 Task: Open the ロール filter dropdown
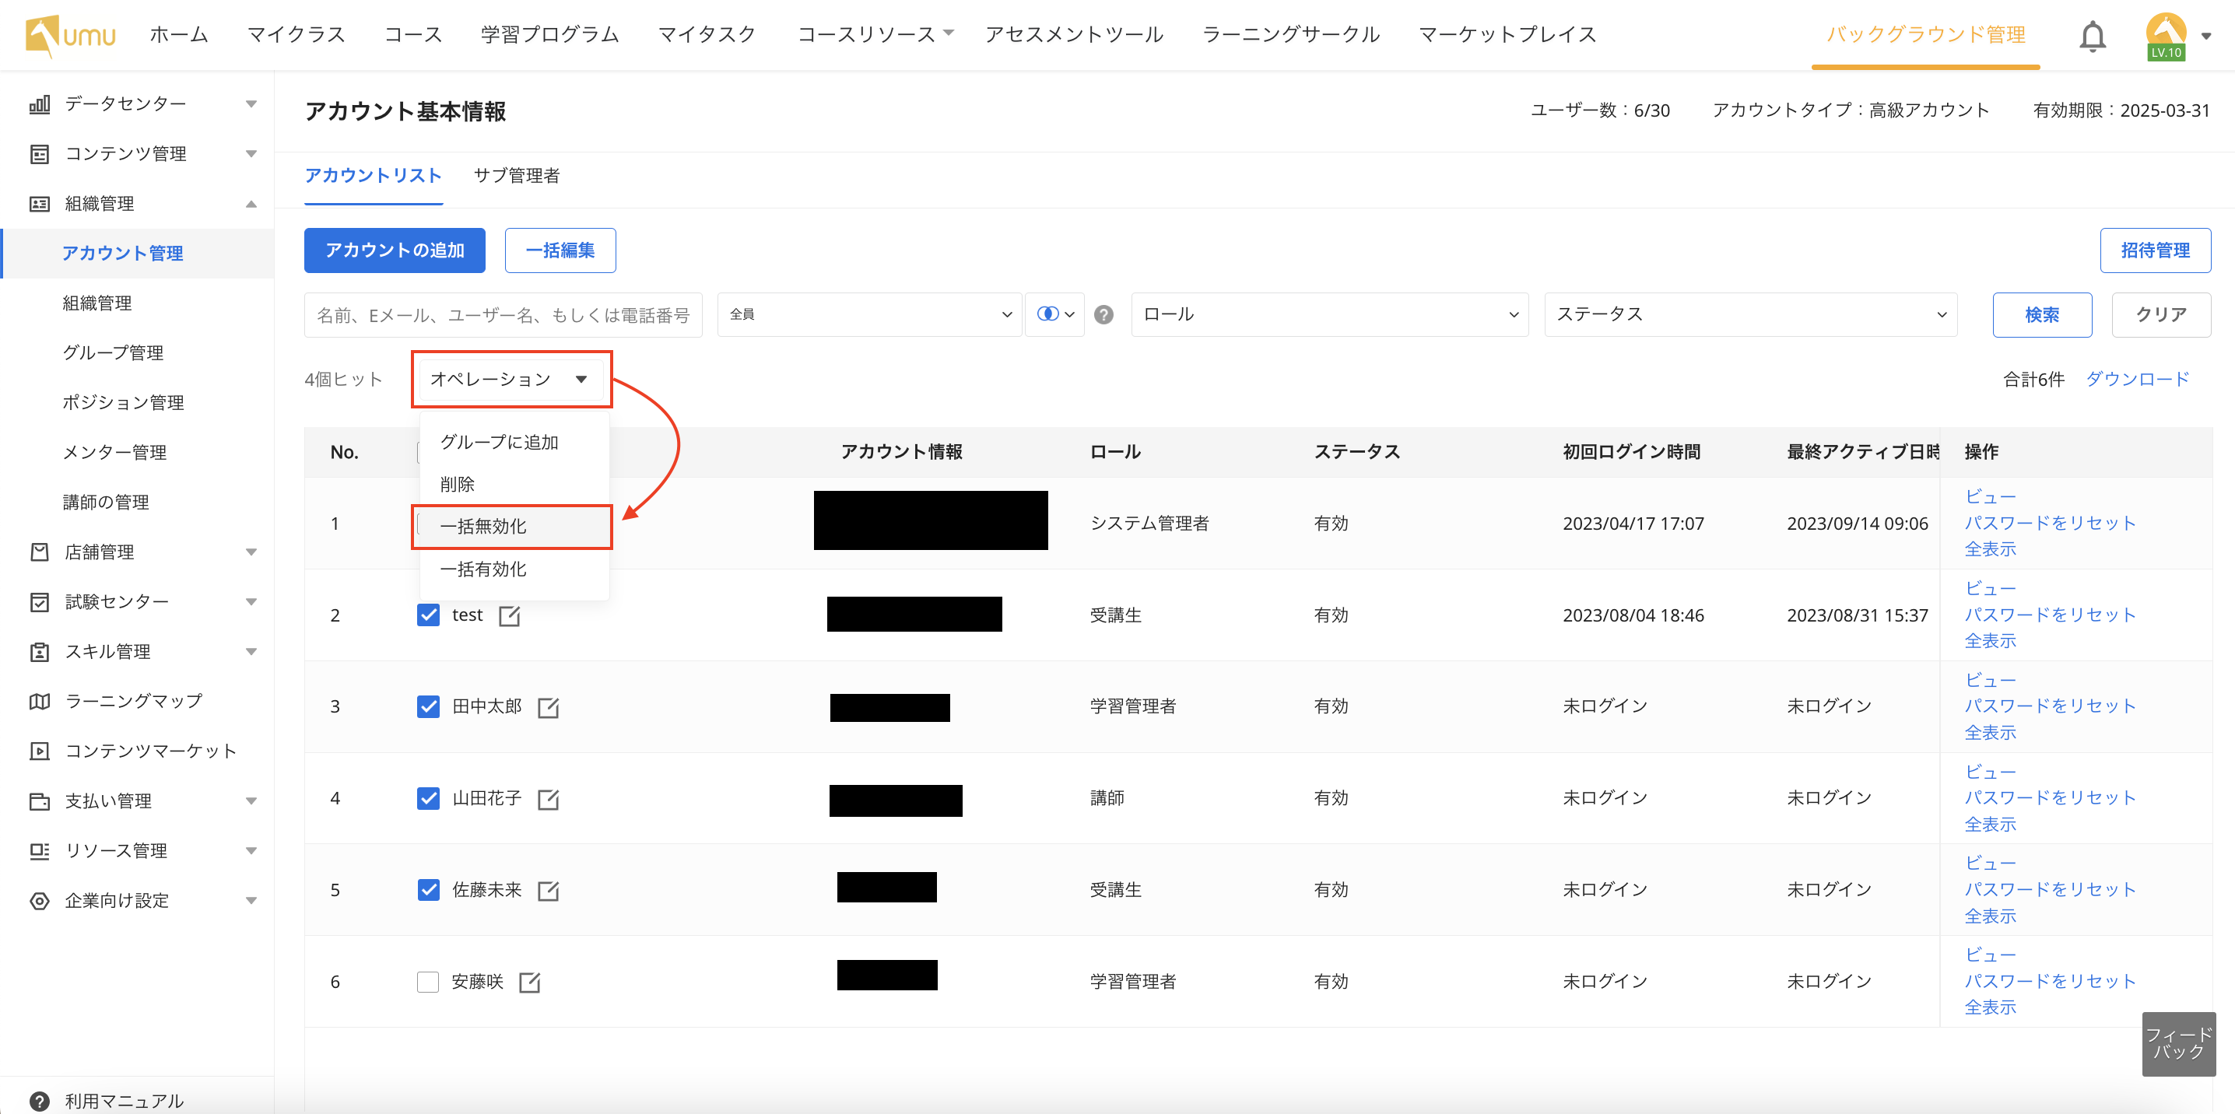1328,315
